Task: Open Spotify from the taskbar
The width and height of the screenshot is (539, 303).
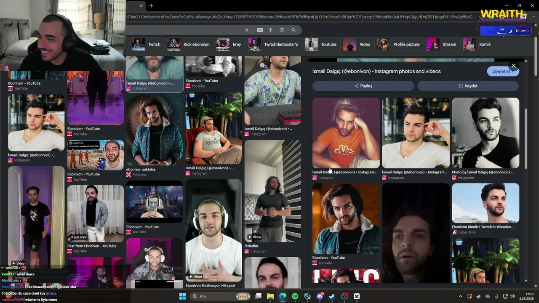Action: (x=295, y=296)
